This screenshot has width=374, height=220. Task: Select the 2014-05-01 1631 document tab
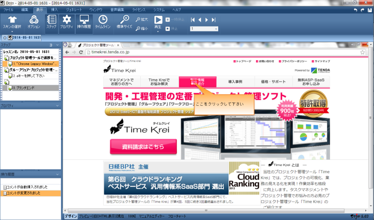(24, 38)
